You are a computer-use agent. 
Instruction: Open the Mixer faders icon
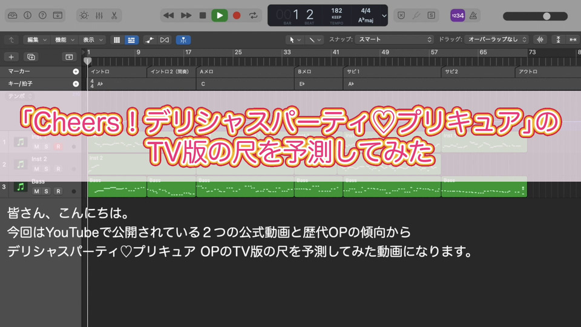tap(99, 15)
